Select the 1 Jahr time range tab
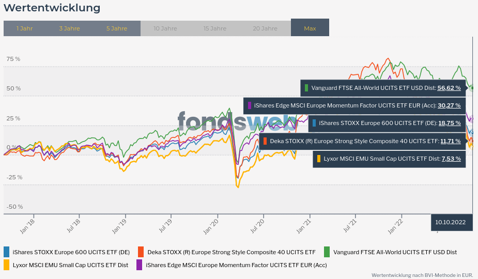 (24, 28)
